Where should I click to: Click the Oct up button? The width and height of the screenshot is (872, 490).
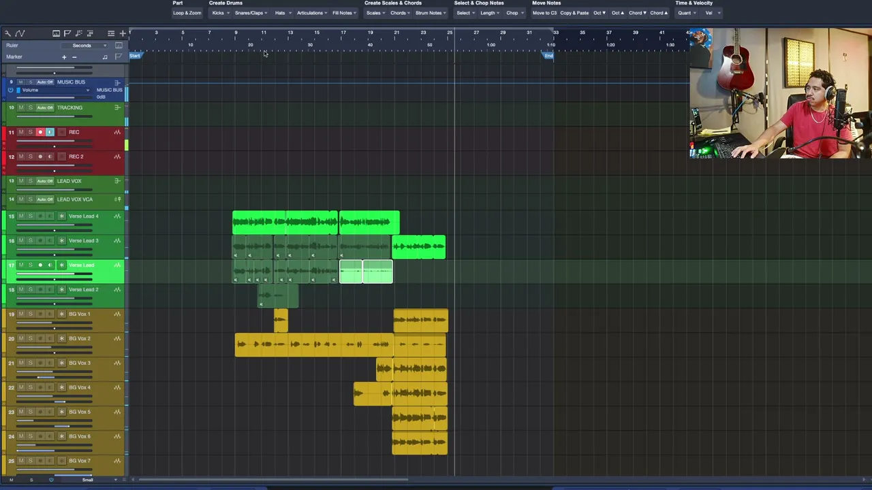click(618, 13)
